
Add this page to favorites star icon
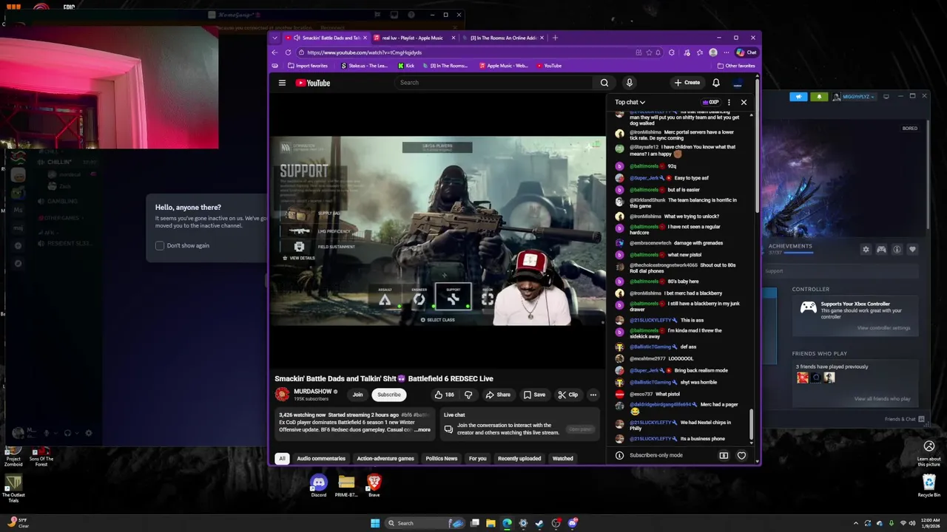(x=649, y=52)
